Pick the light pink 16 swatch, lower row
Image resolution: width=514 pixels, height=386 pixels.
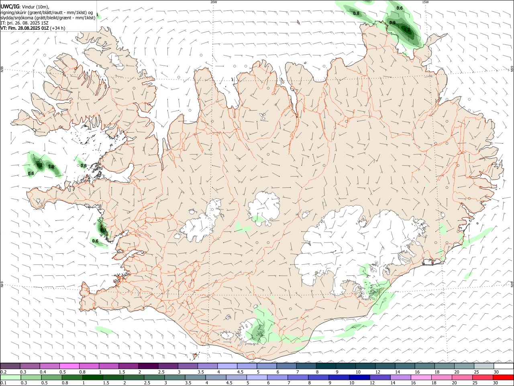click(421, 377)
